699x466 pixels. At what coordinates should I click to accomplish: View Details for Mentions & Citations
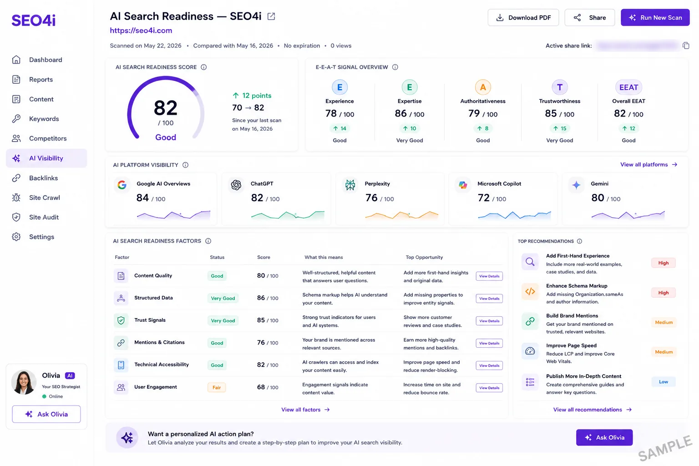[x=489, y=343]
